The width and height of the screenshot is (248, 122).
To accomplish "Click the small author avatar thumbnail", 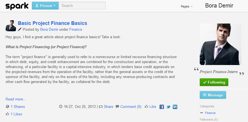I will pos(11,26).
